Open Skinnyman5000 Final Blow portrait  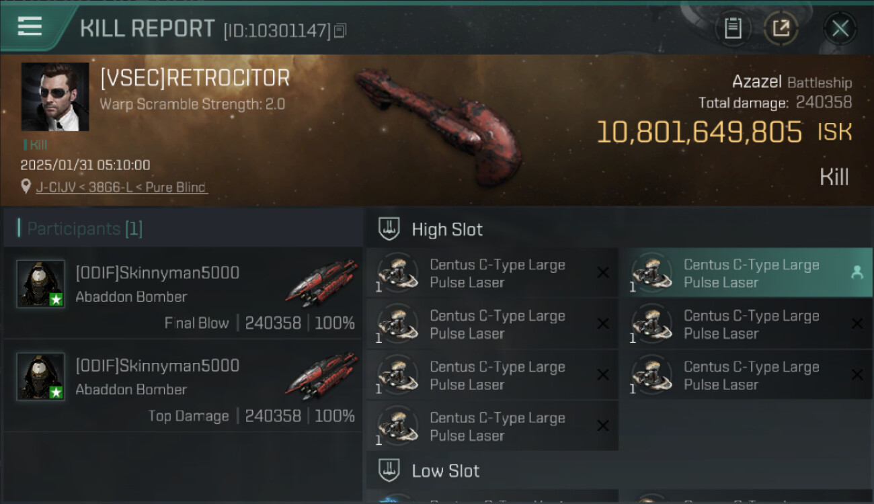pyautogui.click(x=40, y=284)
